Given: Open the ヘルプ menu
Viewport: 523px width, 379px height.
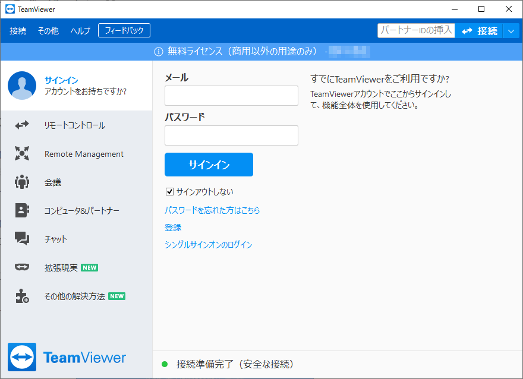Looking at the screenshot, I should click(80, 31).
